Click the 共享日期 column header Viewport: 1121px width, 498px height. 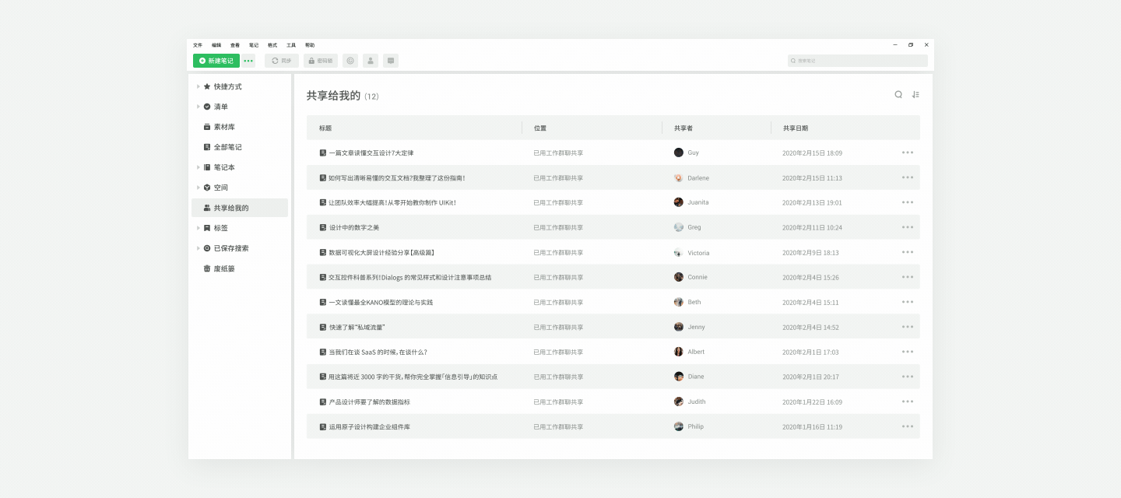(796, 128)
